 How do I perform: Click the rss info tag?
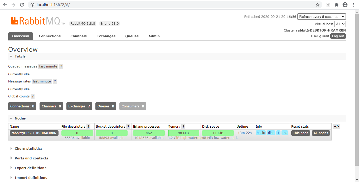285,133
